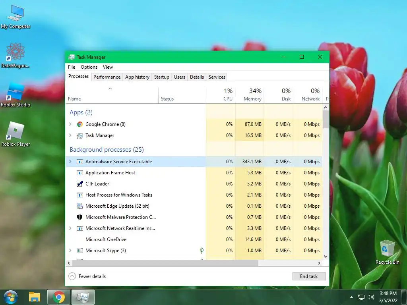
Task: Open the Options menu
Action: tap(89, 67)
